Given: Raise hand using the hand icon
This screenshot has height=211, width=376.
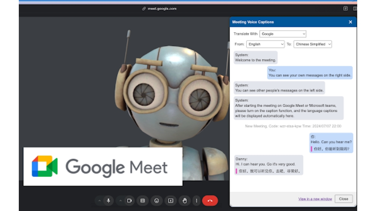Looking at the screenshot, I should [184, 201].
